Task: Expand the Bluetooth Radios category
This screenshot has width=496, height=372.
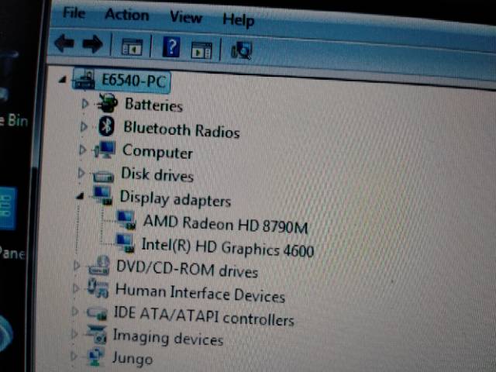Action: point(84,126)
